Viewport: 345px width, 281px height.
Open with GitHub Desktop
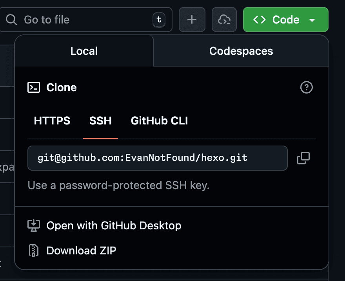coord(114,226)
